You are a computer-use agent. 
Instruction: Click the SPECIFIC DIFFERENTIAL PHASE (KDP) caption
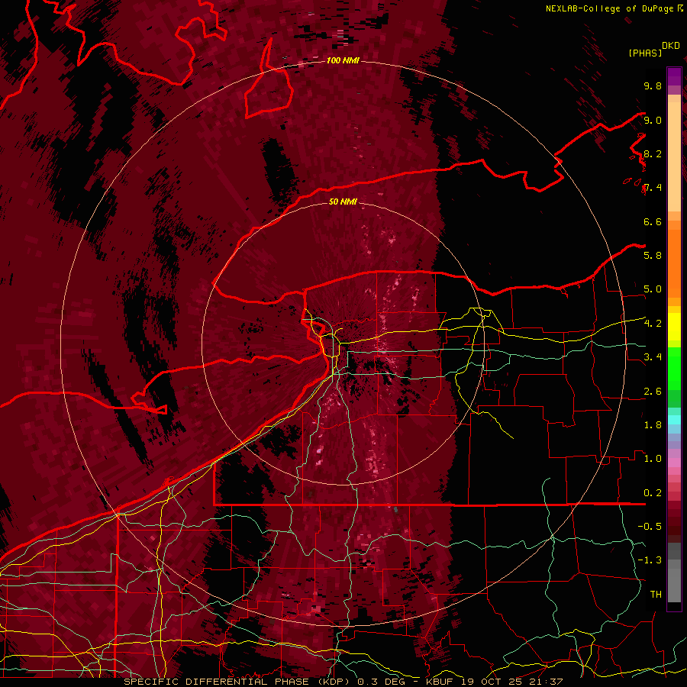236,682
